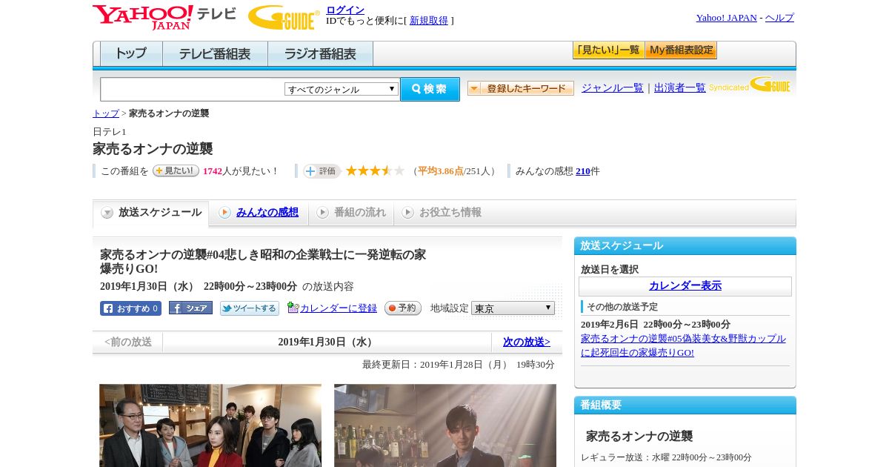This screenshot has height=467, width=889.
Task: Select the みんなの感想 tab
Action: pyautogui.click(x=259, y=213)
